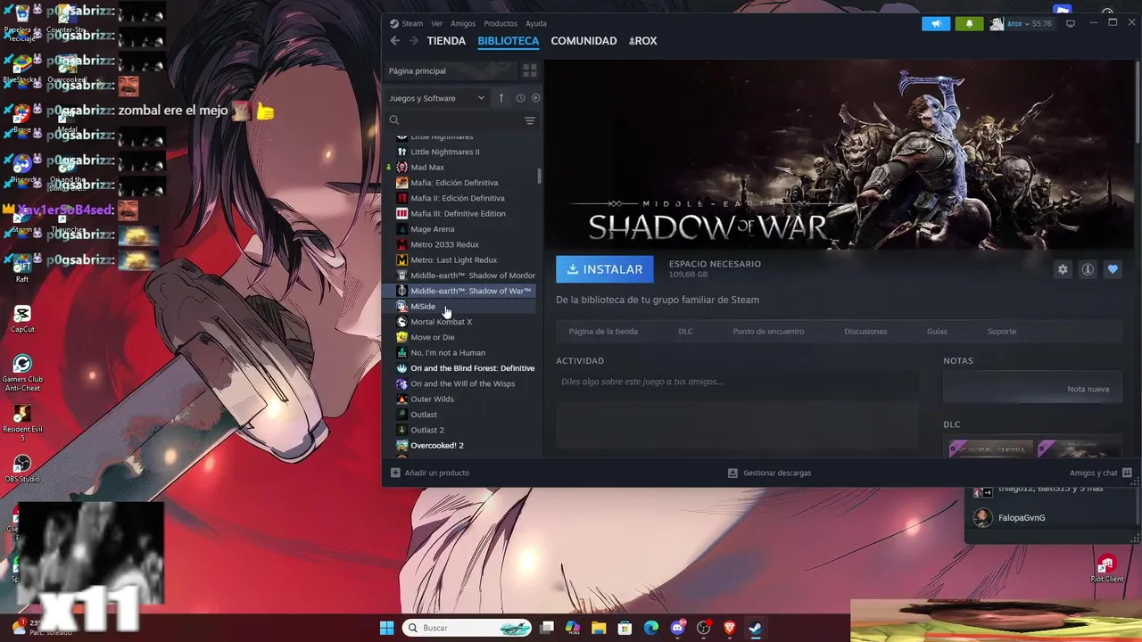Switch to the grid collections view icon
Image resolution: width=1142 pixels, height=642 pixels.
pos(529,70)
